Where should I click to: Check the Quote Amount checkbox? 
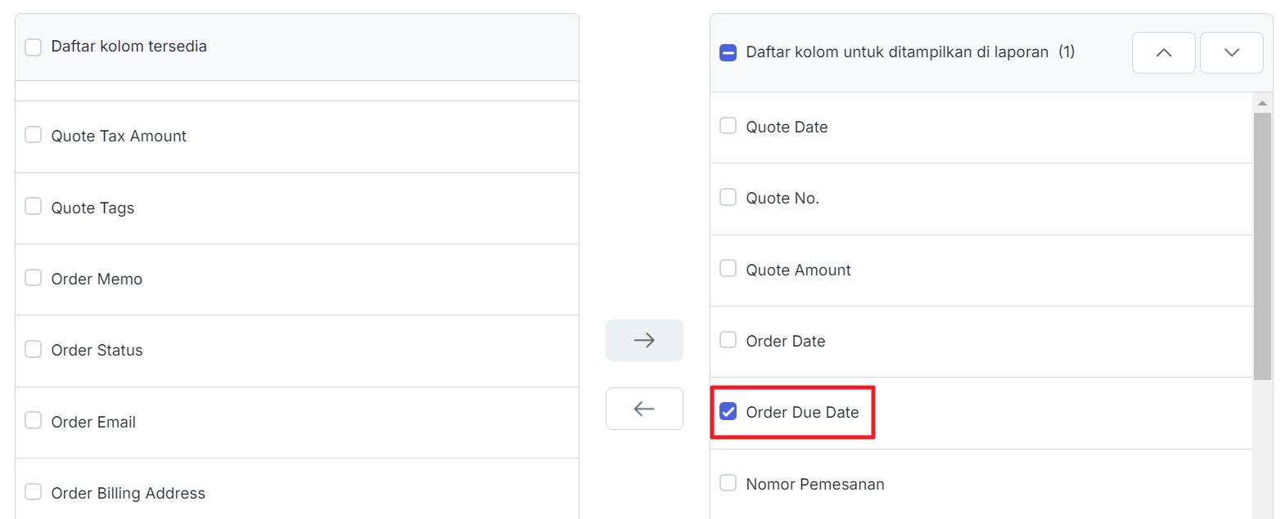coord(728,269)
